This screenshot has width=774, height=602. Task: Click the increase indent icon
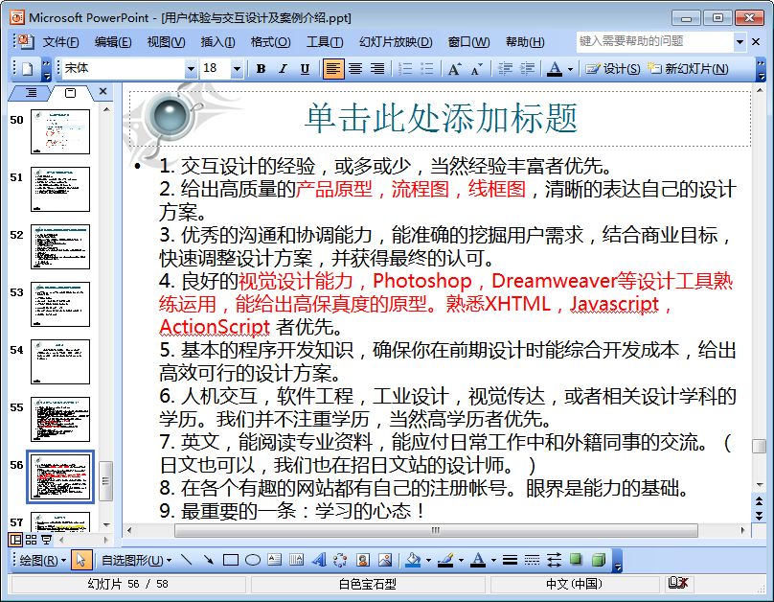click(527, 69)
